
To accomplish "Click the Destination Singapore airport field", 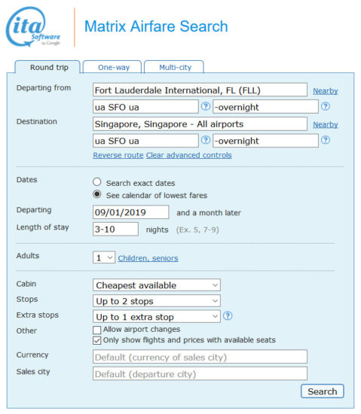I will coord(200,124).
